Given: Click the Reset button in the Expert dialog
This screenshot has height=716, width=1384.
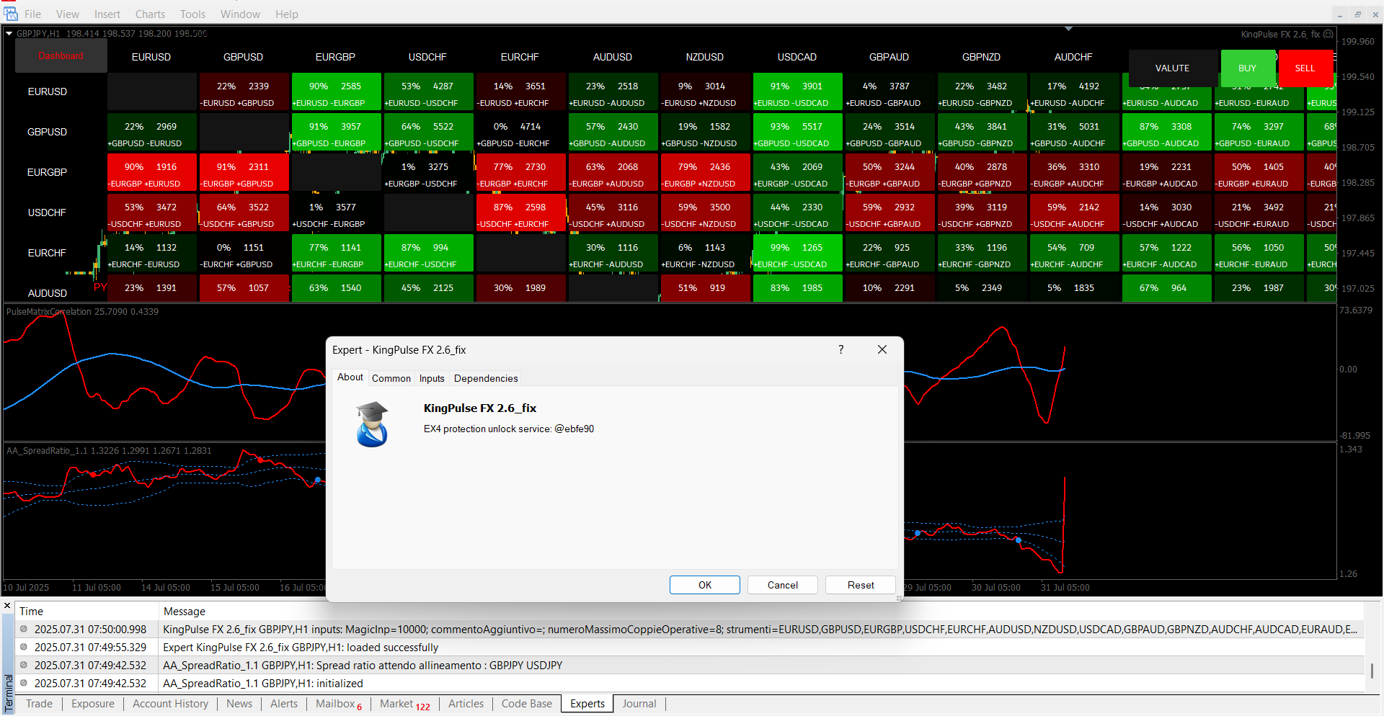Looking at the screenshot, I should [861, 585].
